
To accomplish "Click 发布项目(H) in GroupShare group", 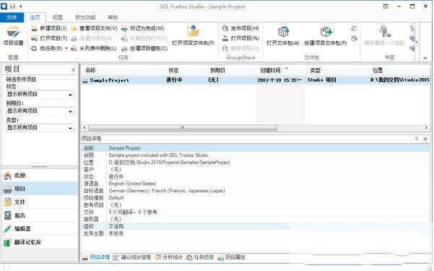I will [x=240, y=28].
